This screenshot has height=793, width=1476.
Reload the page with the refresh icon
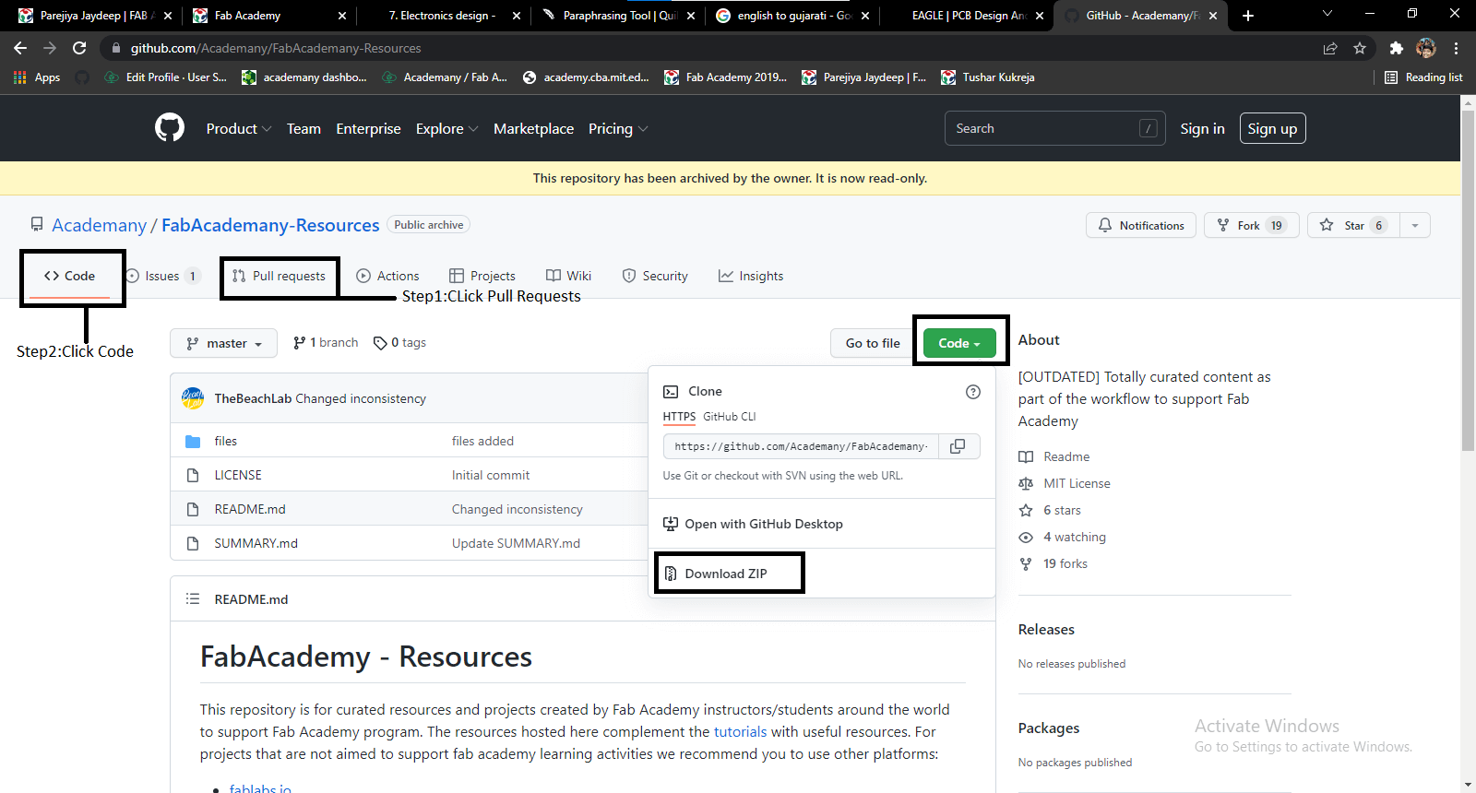click(79, 48)
